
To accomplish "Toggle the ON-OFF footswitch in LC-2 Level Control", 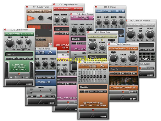I will tap(19, 83).
